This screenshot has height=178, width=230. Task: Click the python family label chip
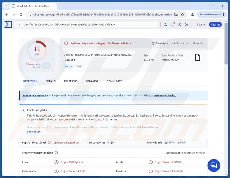pyautogui.click(x=182, y=142)
